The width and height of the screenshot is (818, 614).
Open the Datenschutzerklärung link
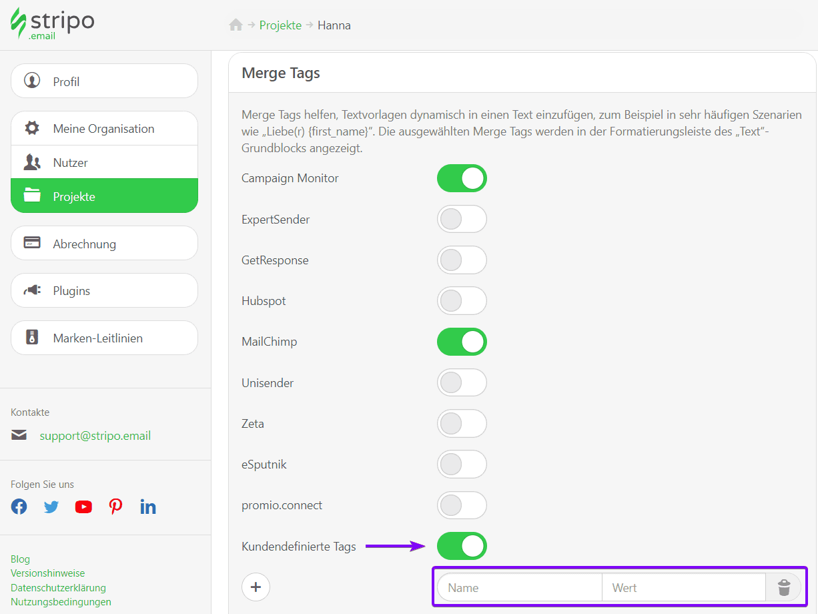pos(58,587)
